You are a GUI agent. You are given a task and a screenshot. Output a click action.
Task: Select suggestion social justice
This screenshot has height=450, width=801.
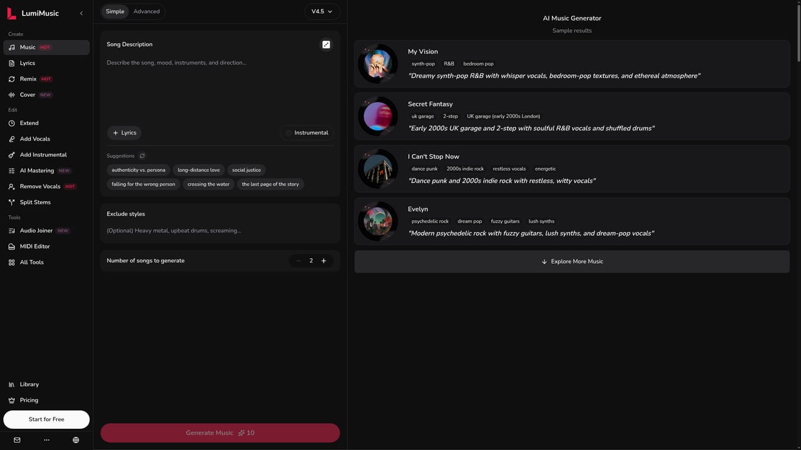click(247, 170)
